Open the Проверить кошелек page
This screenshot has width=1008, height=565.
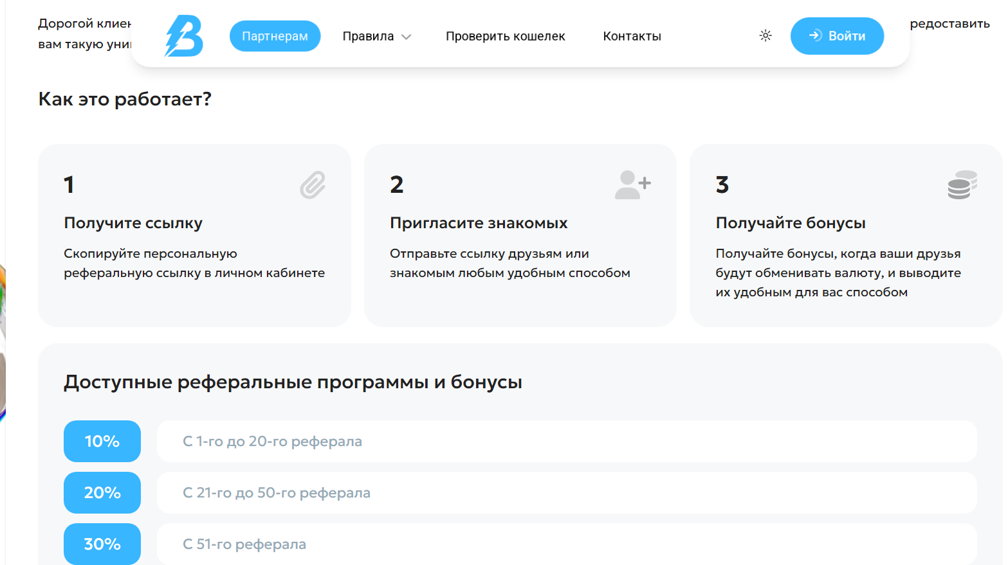pos(505,36)
